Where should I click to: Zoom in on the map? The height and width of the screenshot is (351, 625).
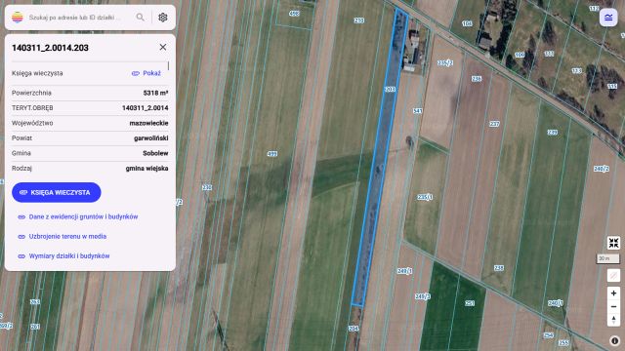click(x=613, y=293)
